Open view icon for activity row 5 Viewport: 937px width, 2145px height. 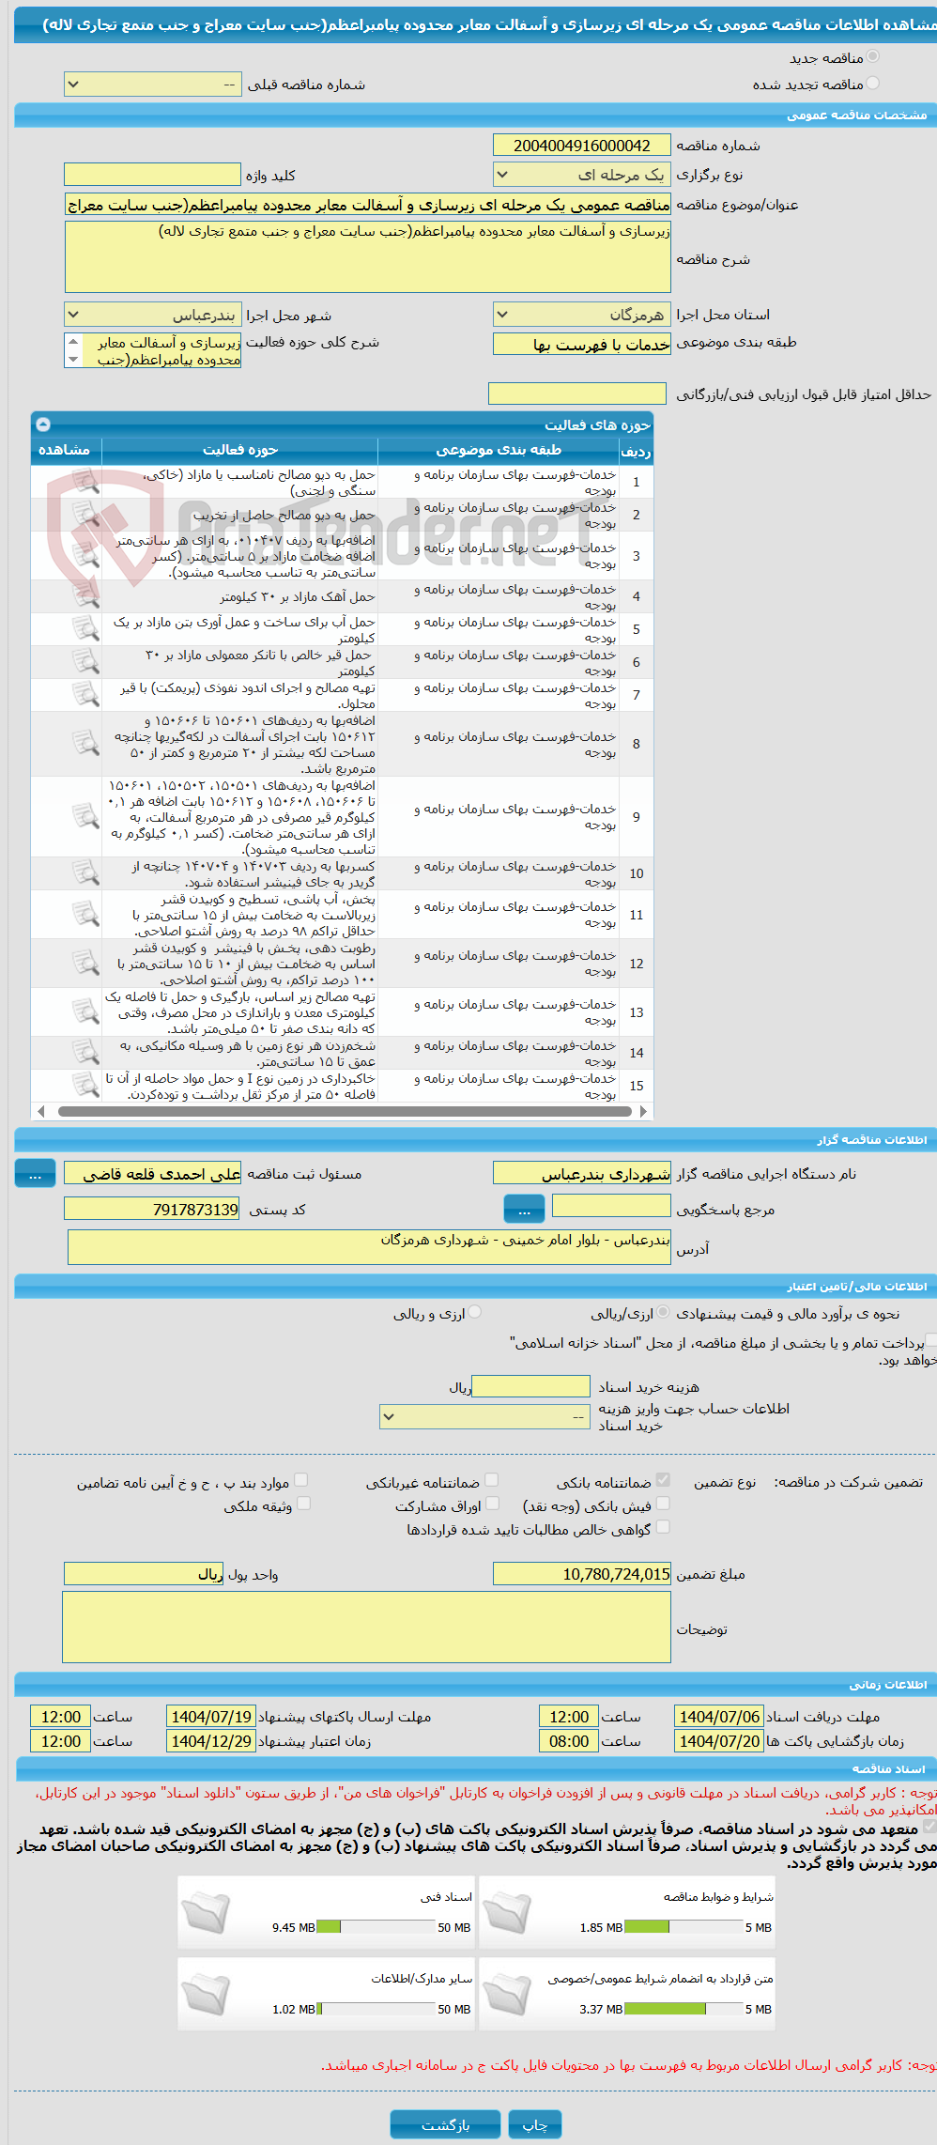(x=85, y=629)
